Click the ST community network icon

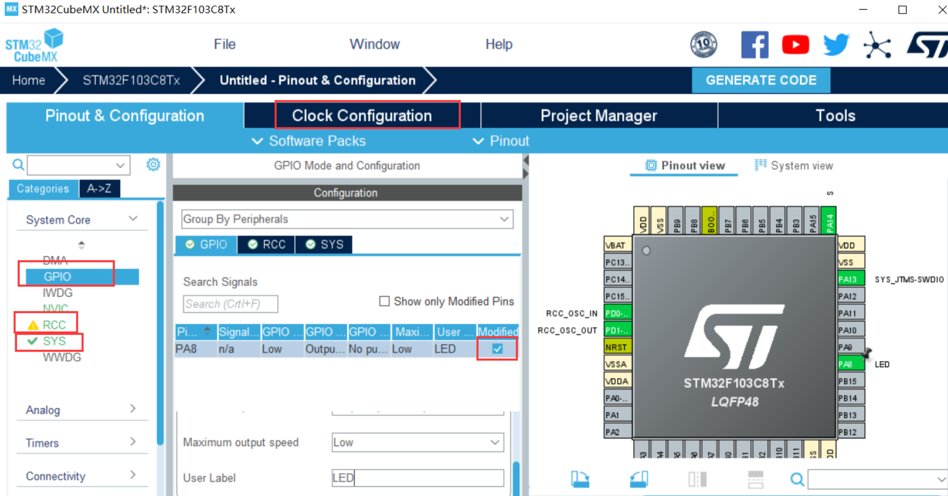[877, 44]
